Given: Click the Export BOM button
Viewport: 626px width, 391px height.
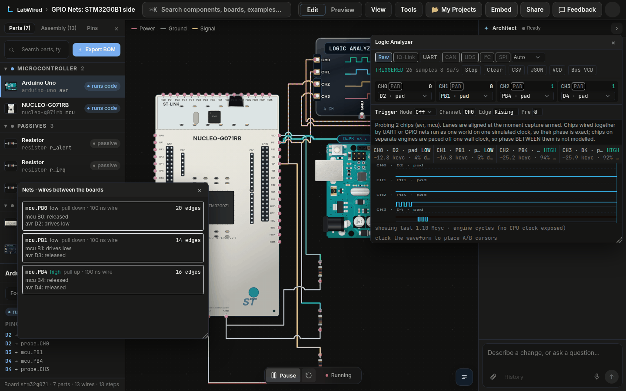Looking at the screenshot, I should (x=97, y=50).
